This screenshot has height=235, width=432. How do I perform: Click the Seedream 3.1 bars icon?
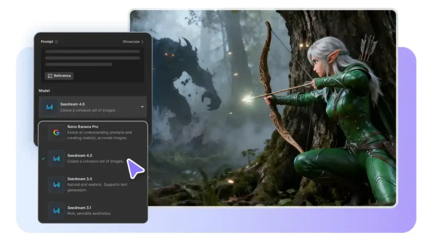[x=56, y=211]
